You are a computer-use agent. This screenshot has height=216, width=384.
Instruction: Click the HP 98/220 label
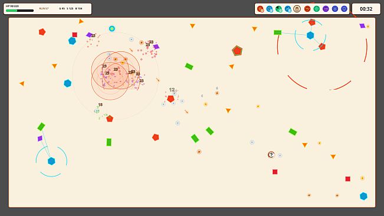[x=12, y=6]
